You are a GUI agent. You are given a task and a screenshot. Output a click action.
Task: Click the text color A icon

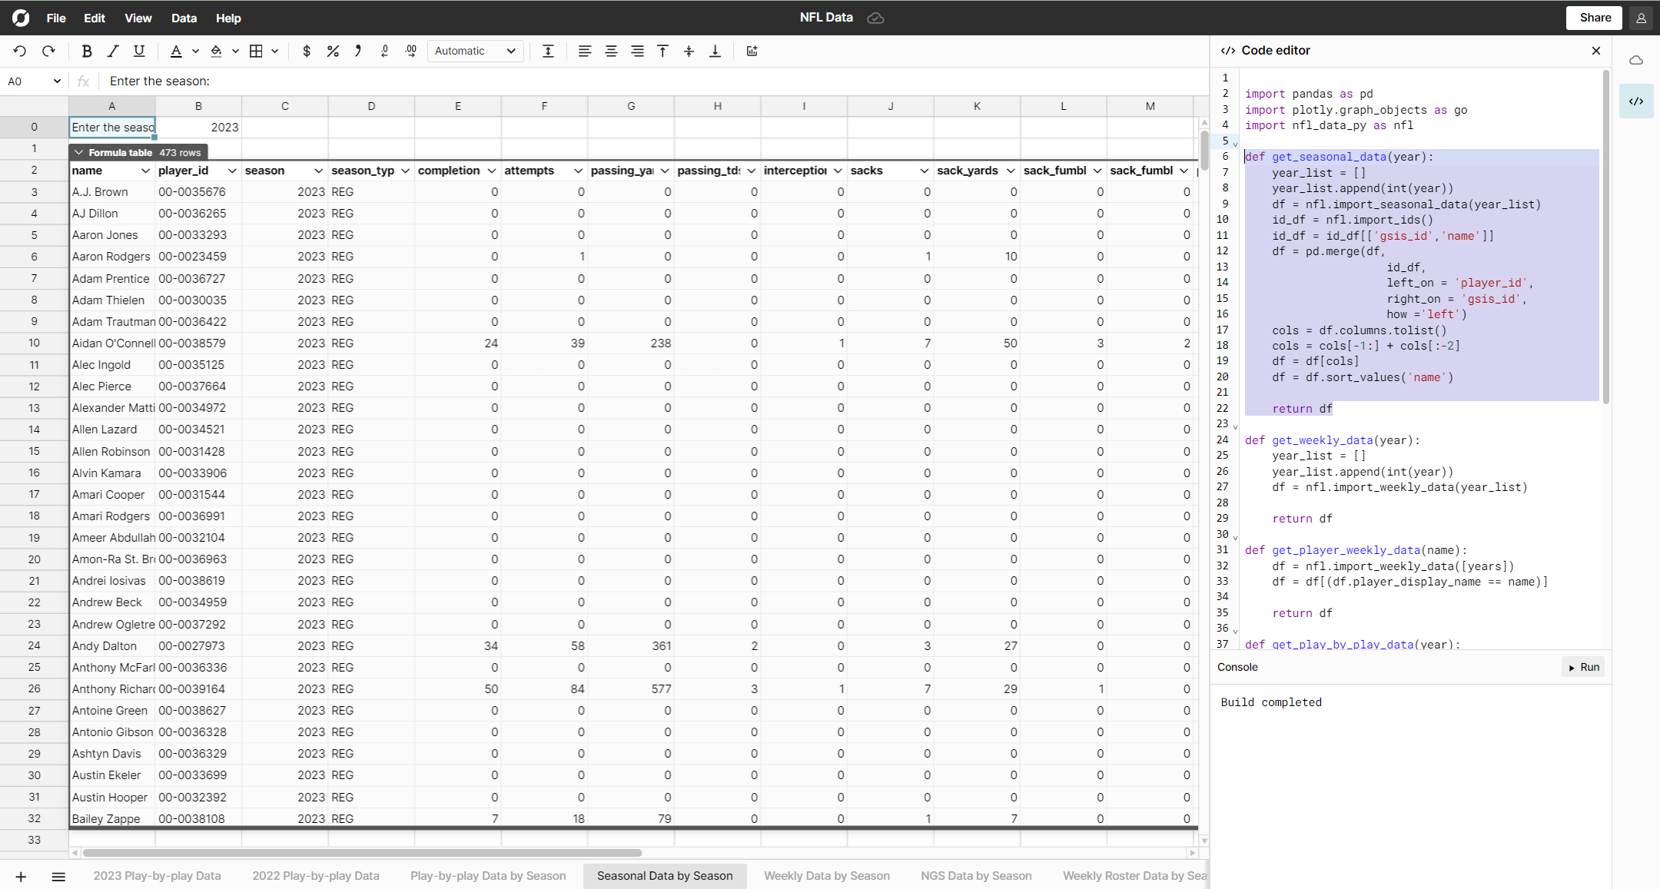tap(176, 51)
